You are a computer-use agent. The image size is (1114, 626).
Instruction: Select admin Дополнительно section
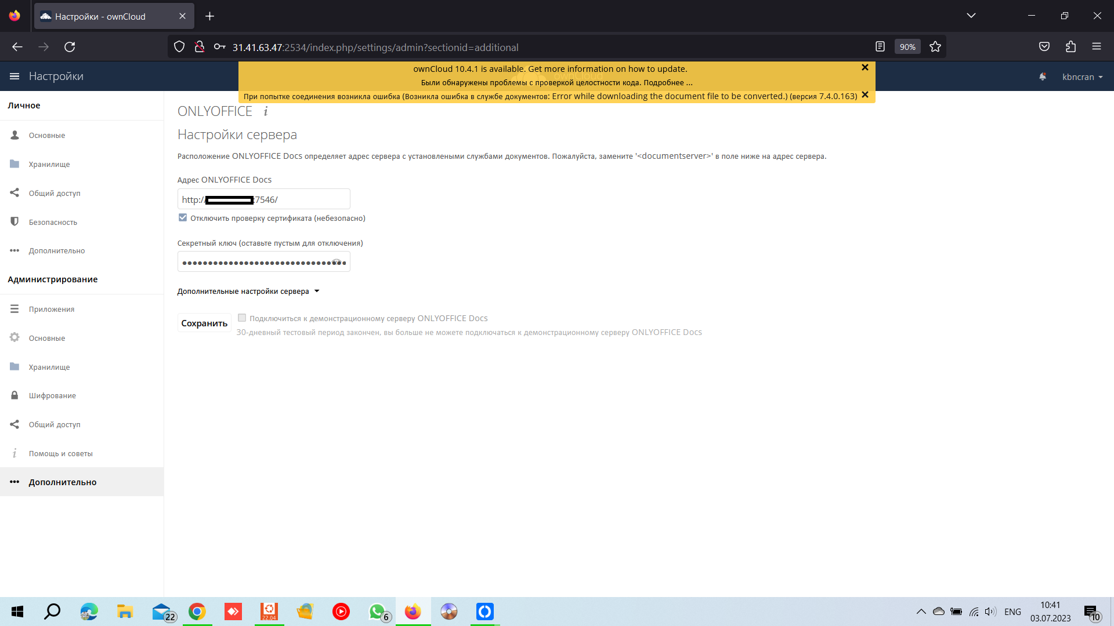(x=82, y=482)
